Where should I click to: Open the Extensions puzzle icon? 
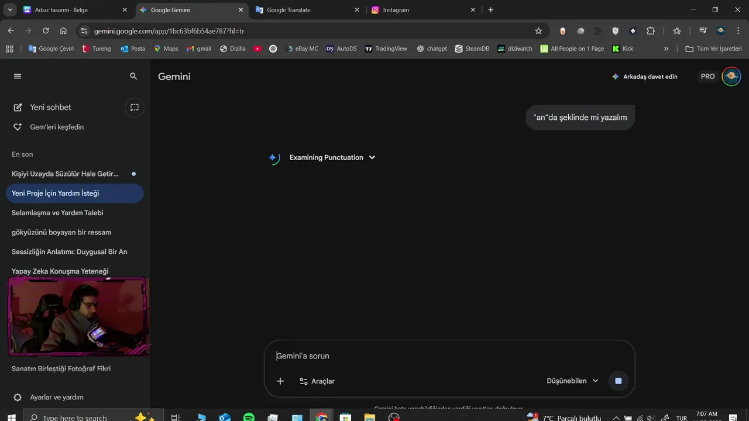[x=651, y=31]
